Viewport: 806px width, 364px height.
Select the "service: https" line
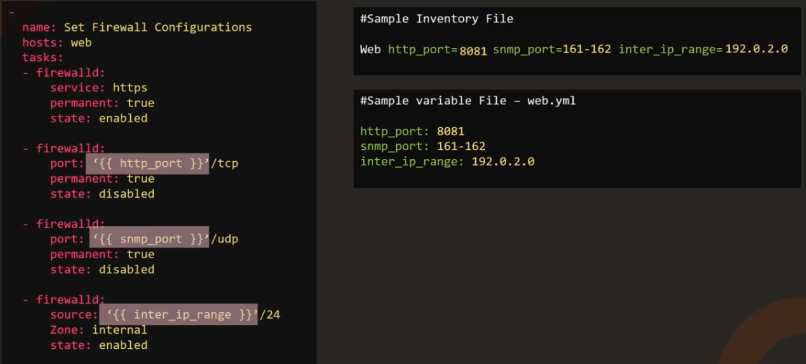pyautogui.click(x=99, y=88)
